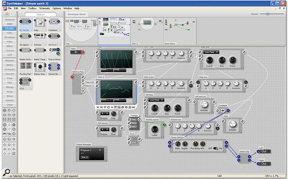This screenshot has width=289, height=179.
Task: Open the File dropdown in Preset Manager
Action: click(84, 157)
